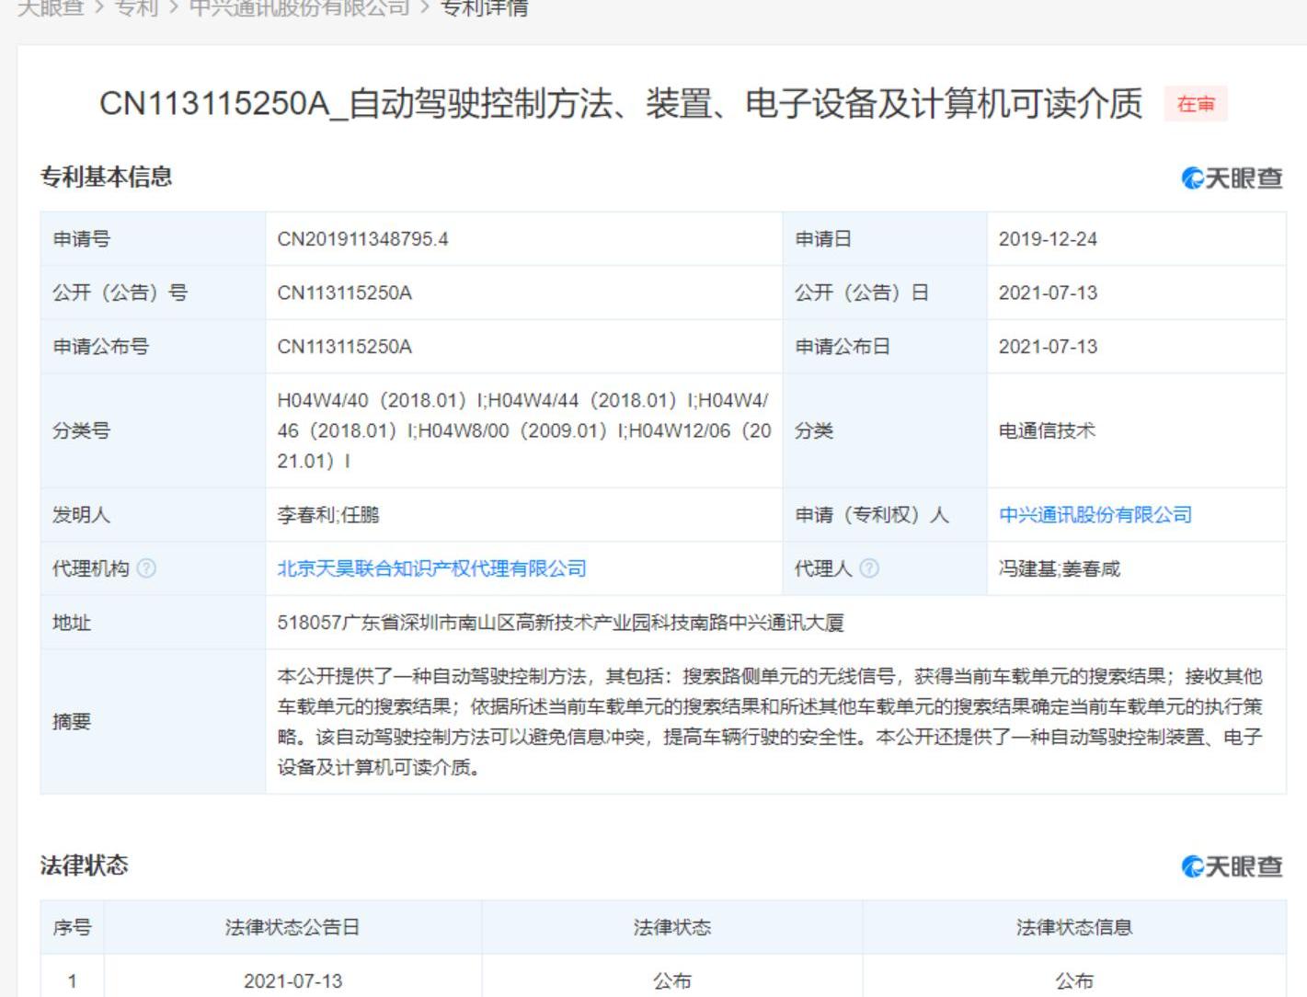Click the 申请公布号 value CN113115250A
This screenshot has height=997, width=1307.
345,347
